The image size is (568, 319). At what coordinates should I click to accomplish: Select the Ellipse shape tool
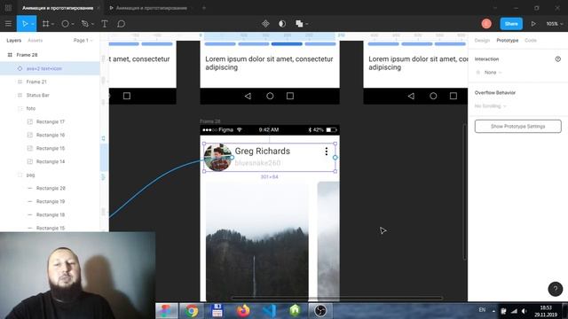coord(65,24)
